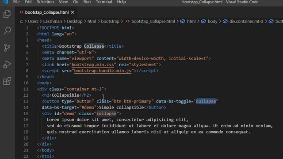Click the body element breadcrumb
The height and width of the screenshot is (159, 283).
[x=212, y=22]
